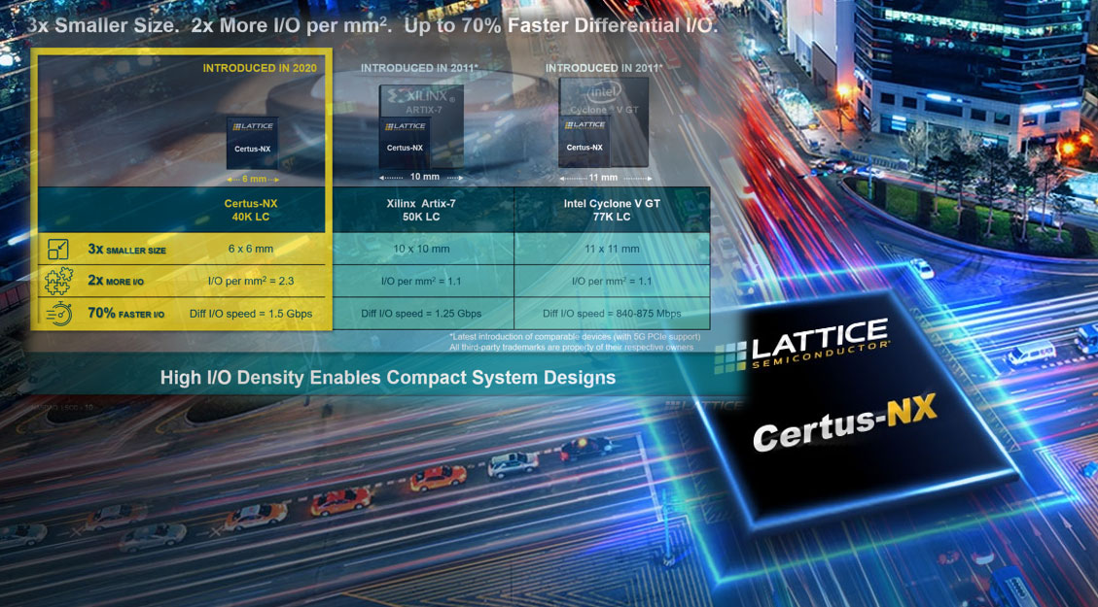Screen dimensions: 1098x607
Task: Click the 'INTRODUCED IN 2011*' label above Xilinx
Action: pyautogui.click(x=419, y=68)
